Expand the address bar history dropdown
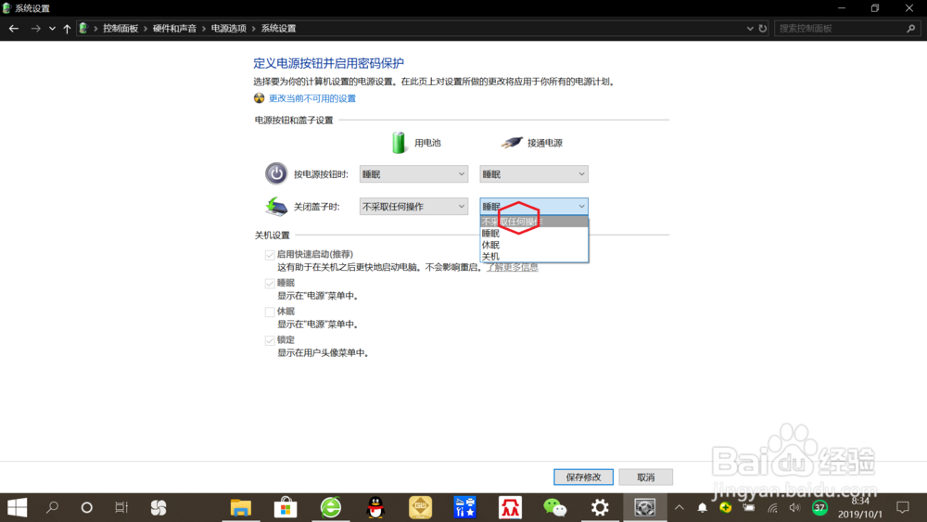 tap(750, 29)
